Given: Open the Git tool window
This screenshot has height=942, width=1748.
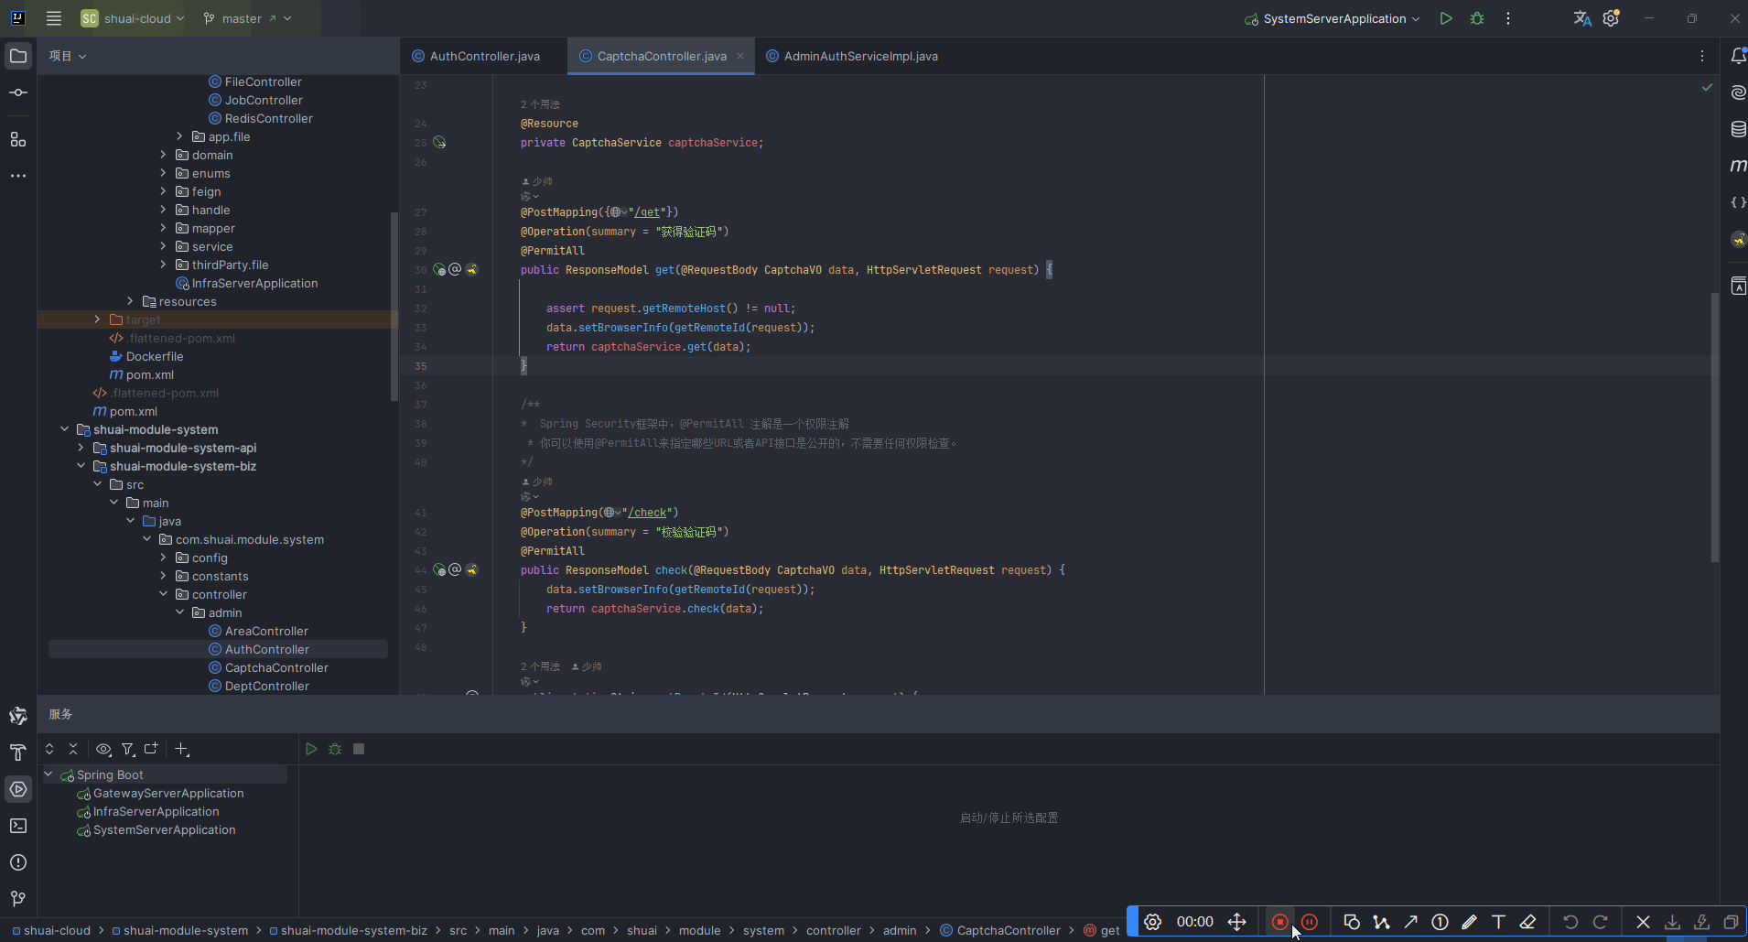Looking at the screenshot, I should click(x=18, y=899).
